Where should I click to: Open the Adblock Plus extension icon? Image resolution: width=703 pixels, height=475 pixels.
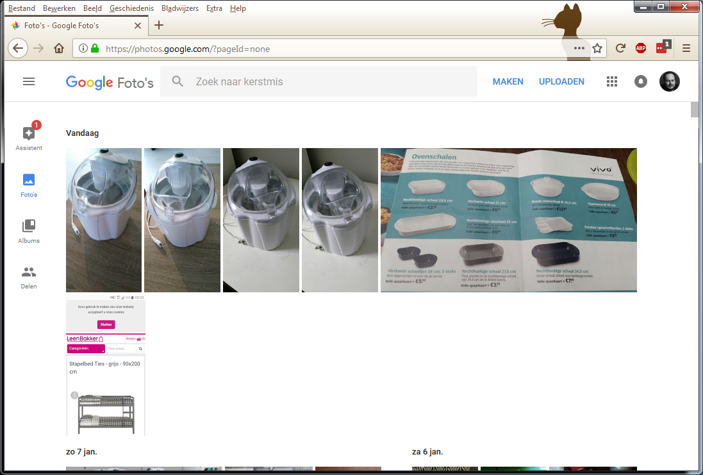pyautogui.click(x=641, y=49)
